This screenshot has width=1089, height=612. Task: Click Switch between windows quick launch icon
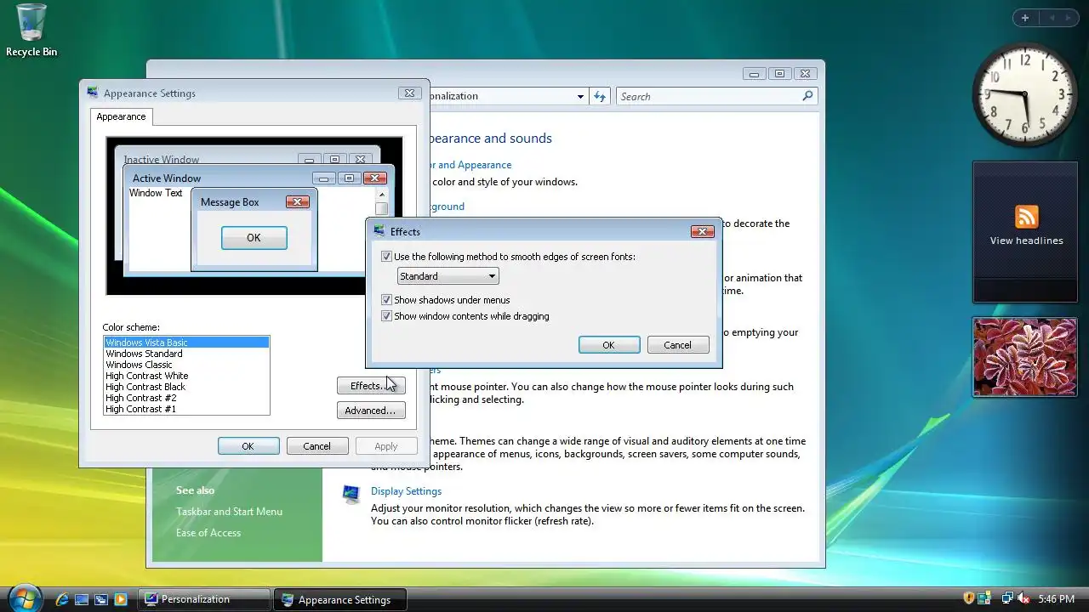101,599
